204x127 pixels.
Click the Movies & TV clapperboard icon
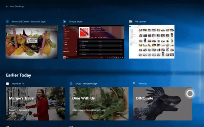tap(8, 84)
